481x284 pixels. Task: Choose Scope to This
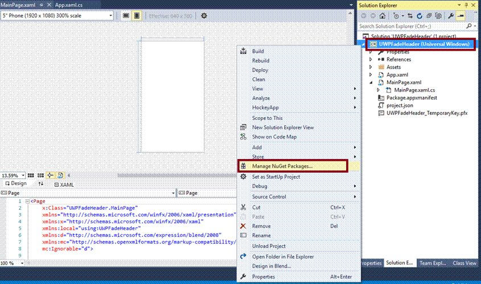tap(299, 118)
